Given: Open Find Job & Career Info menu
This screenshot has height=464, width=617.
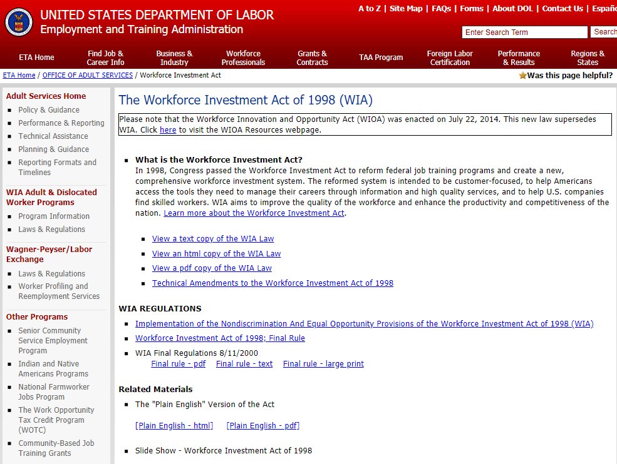Looking at the screenshot, I should coord(105,58).
